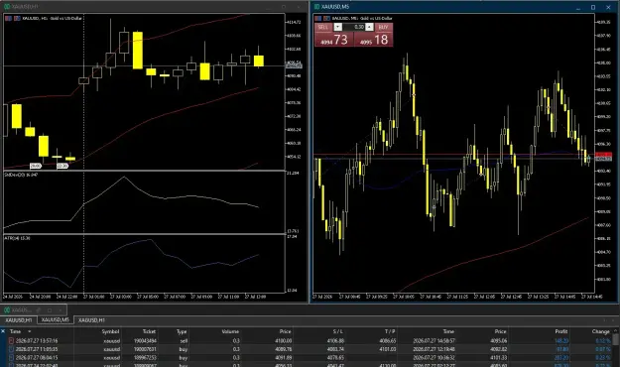Screen dimensions: 620x367
Task: Sort history by the Profit column header
Action: click(x=561, y=331)
